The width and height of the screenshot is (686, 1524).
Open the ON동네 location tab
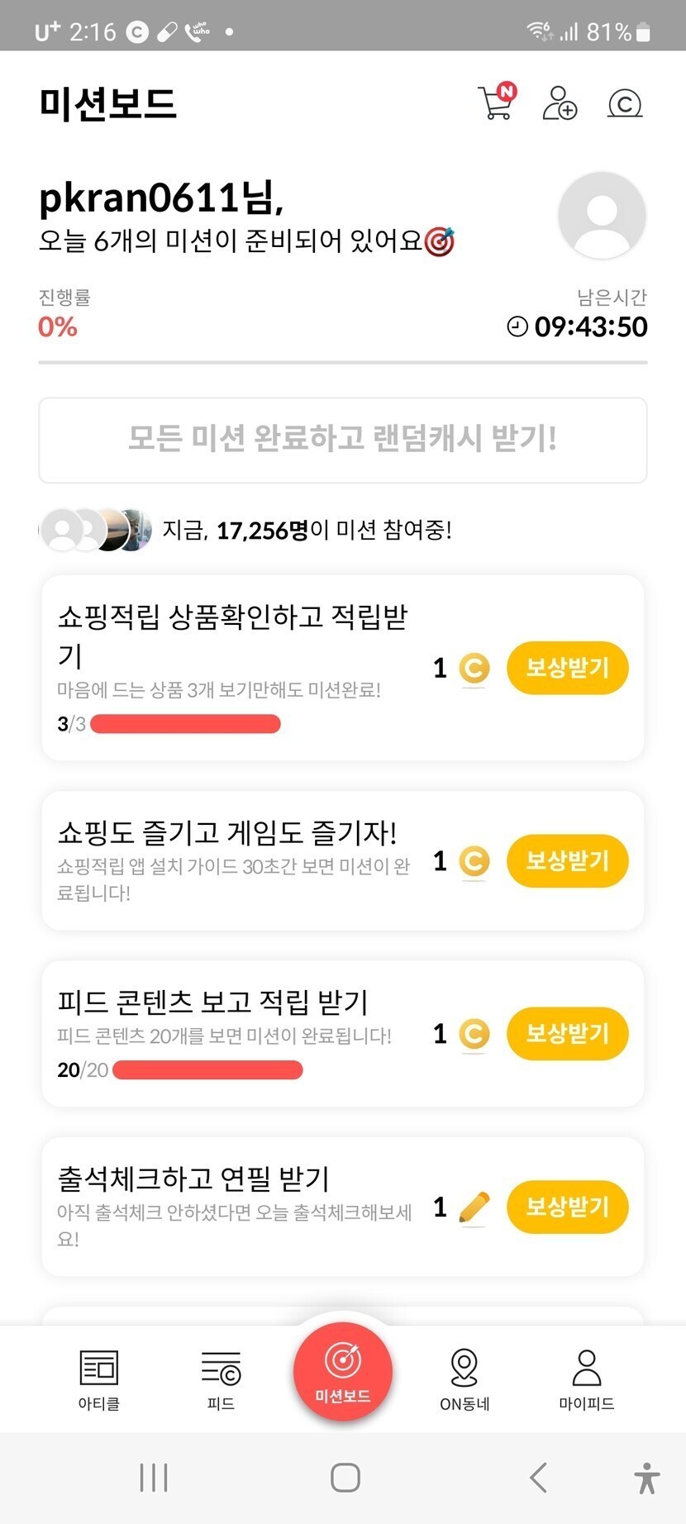pyautogui.click(x=464, y=1379)
